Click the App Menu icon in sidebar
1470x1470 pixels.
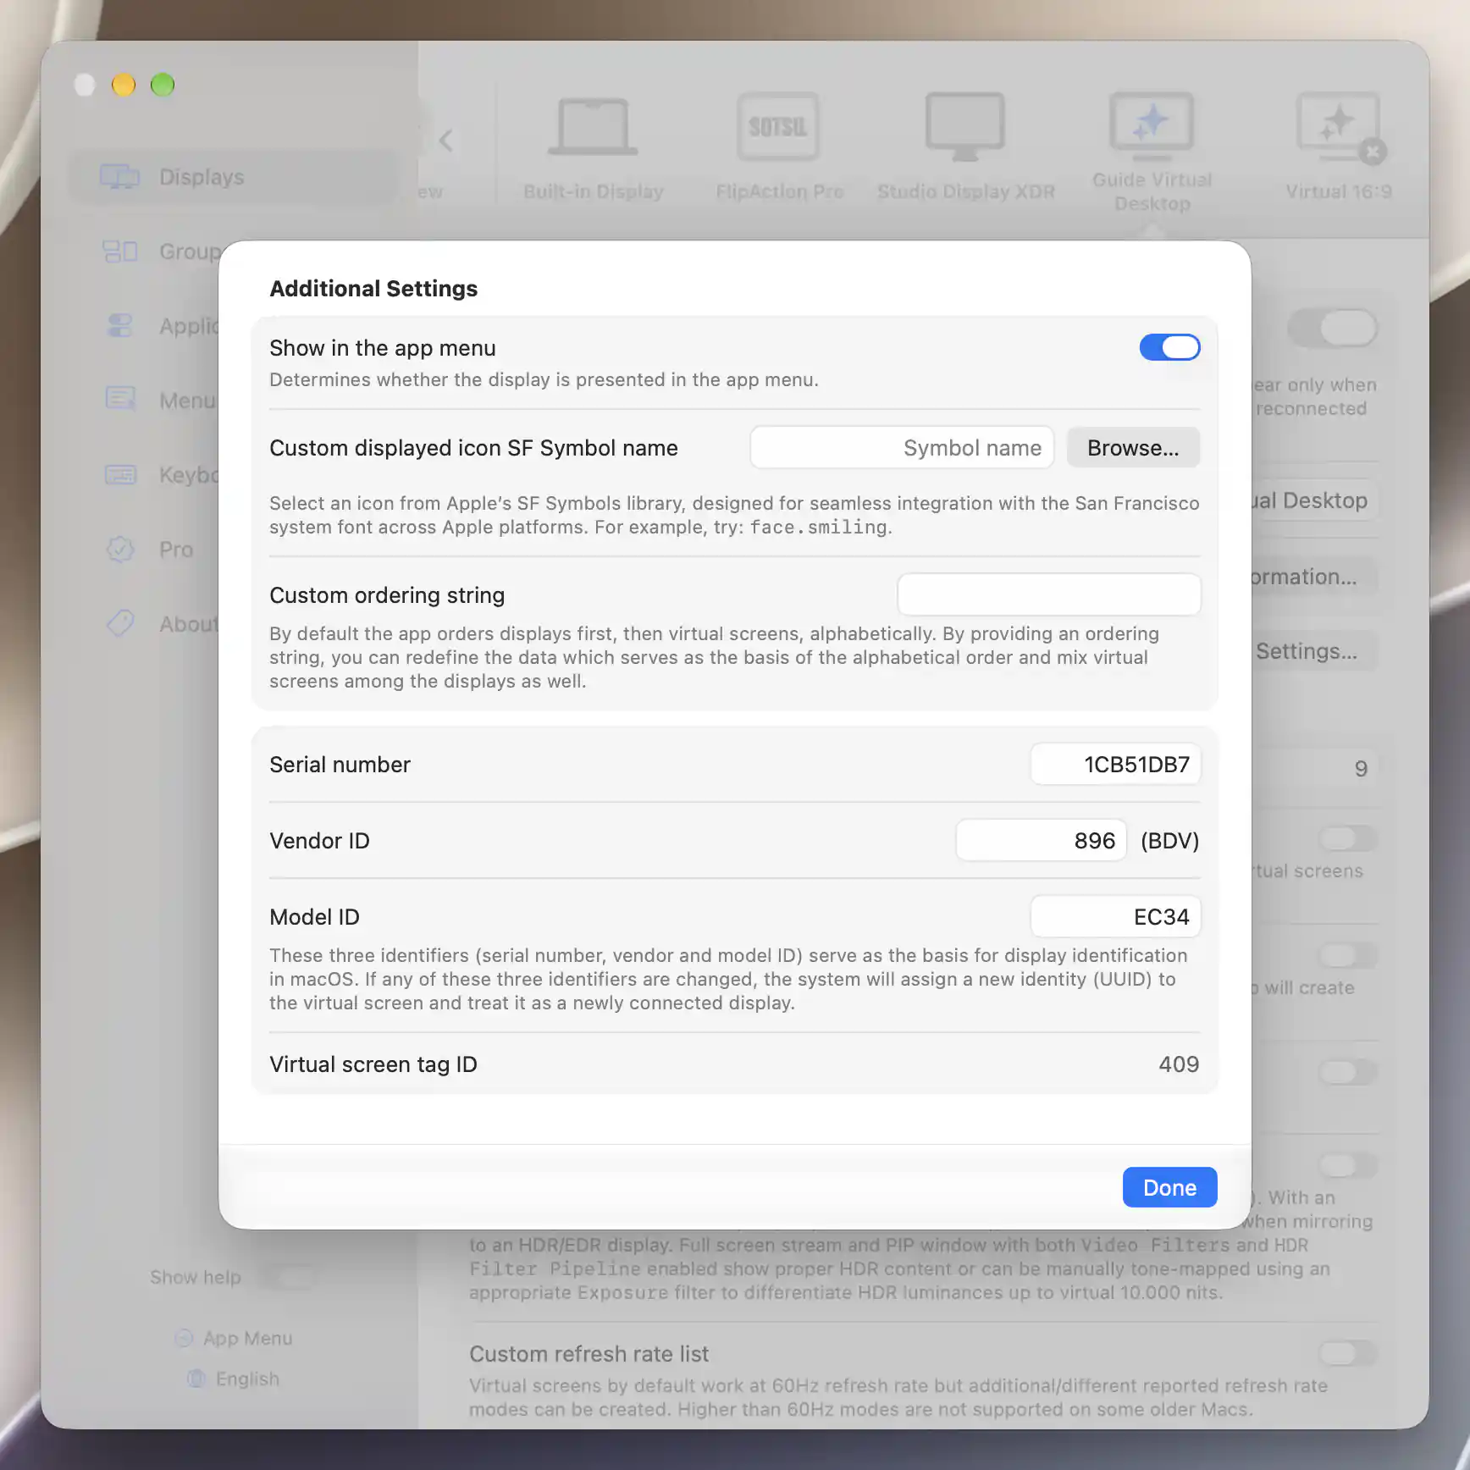click(x=184, y=1338)
